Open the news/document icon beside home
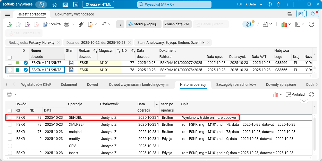 [65, 5]
